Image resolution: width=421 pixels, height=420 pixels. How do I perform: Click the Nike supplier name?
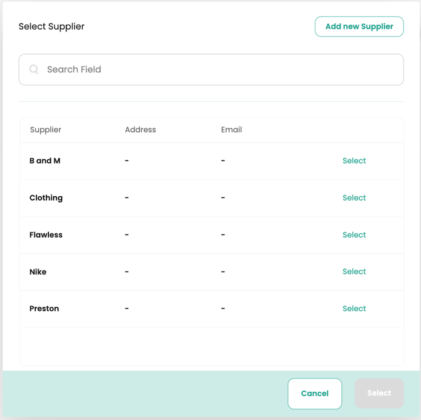click(38, 272)
